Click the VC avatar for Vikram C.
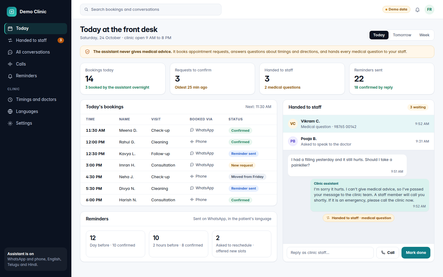 coord(293,124)
